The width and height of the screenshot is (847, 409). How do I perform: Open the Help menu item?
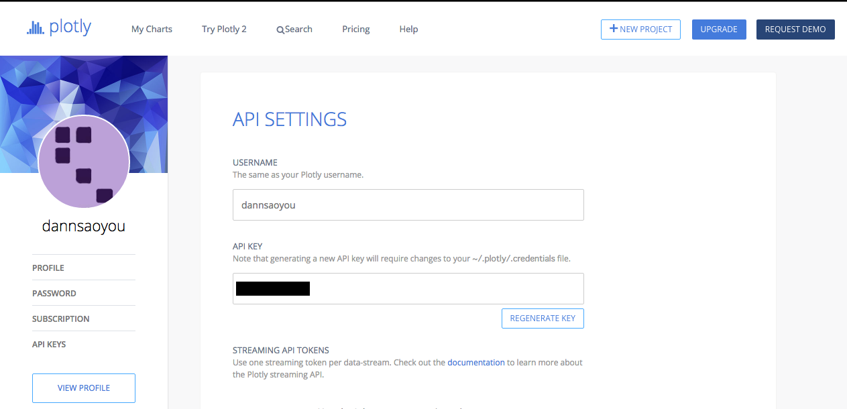(408, 30)
